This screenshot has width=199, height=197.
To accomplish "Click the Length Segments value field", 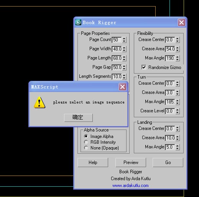I will tap(117, 77).
